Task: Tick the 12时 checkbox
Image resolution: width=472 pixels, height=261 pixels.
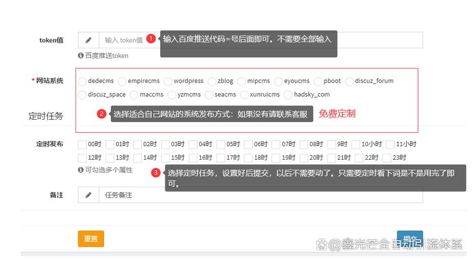Action: (82, 158)
